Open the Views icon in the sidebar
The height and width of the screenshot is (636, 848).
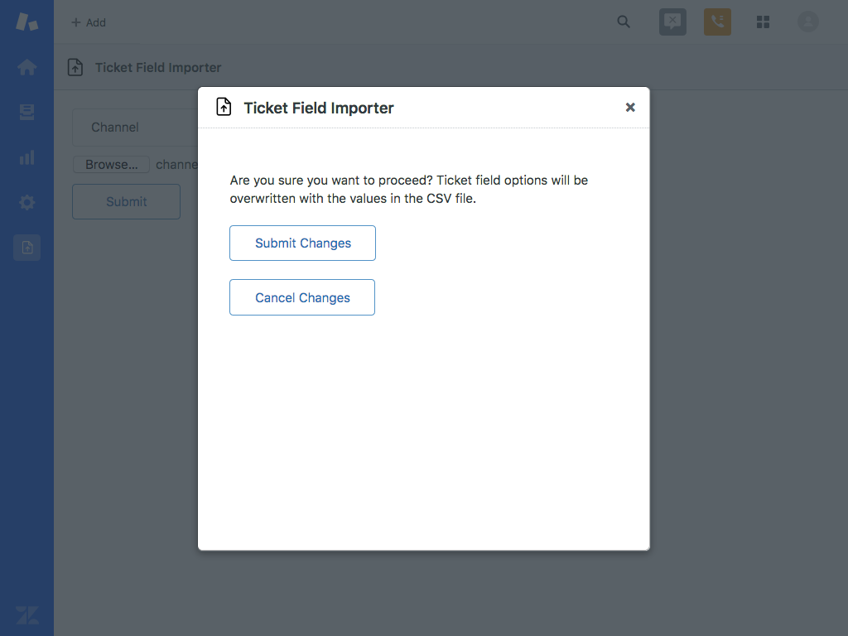(x=26, y=112)
